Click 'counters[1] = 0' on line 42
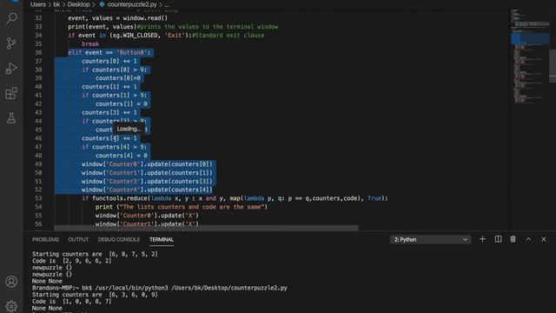 pos(122,104)
